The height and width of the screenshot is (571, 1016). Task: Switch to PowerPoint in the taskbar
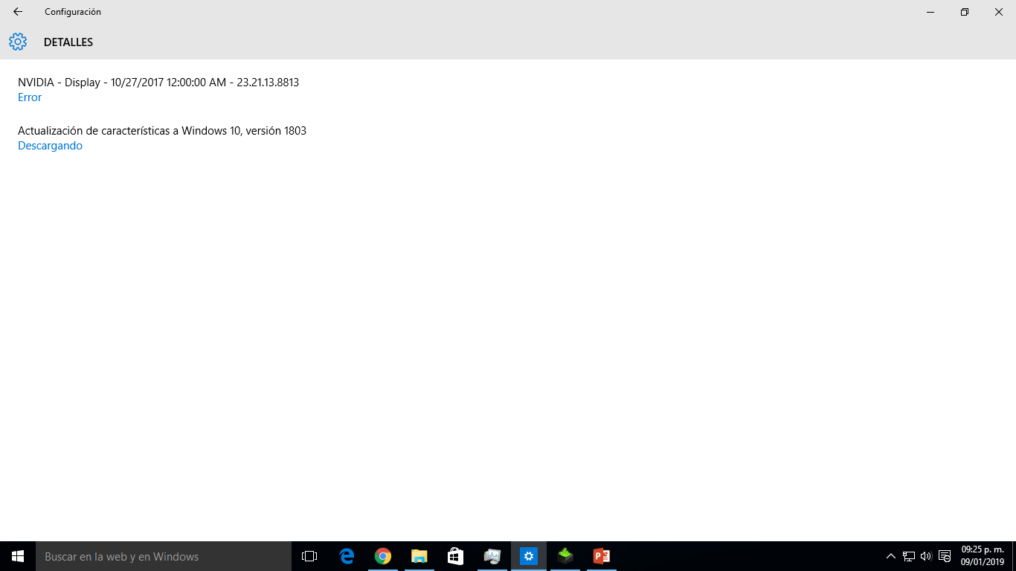602,556
